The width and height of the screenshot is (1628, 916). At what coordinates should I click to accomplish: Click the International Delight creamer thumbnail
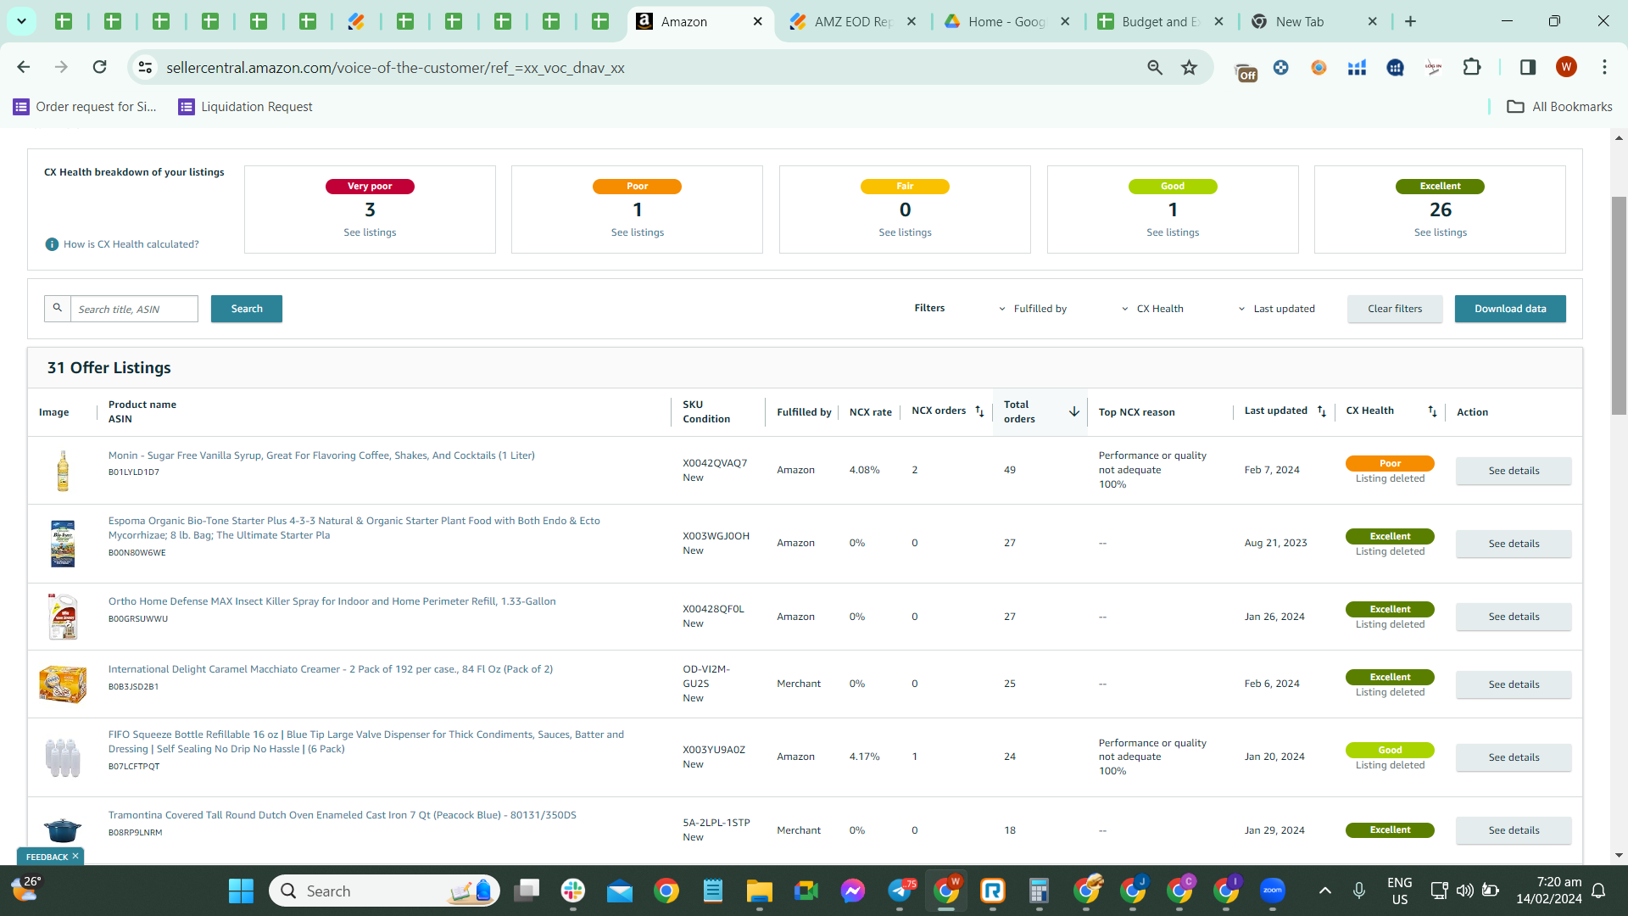[63, 684]
